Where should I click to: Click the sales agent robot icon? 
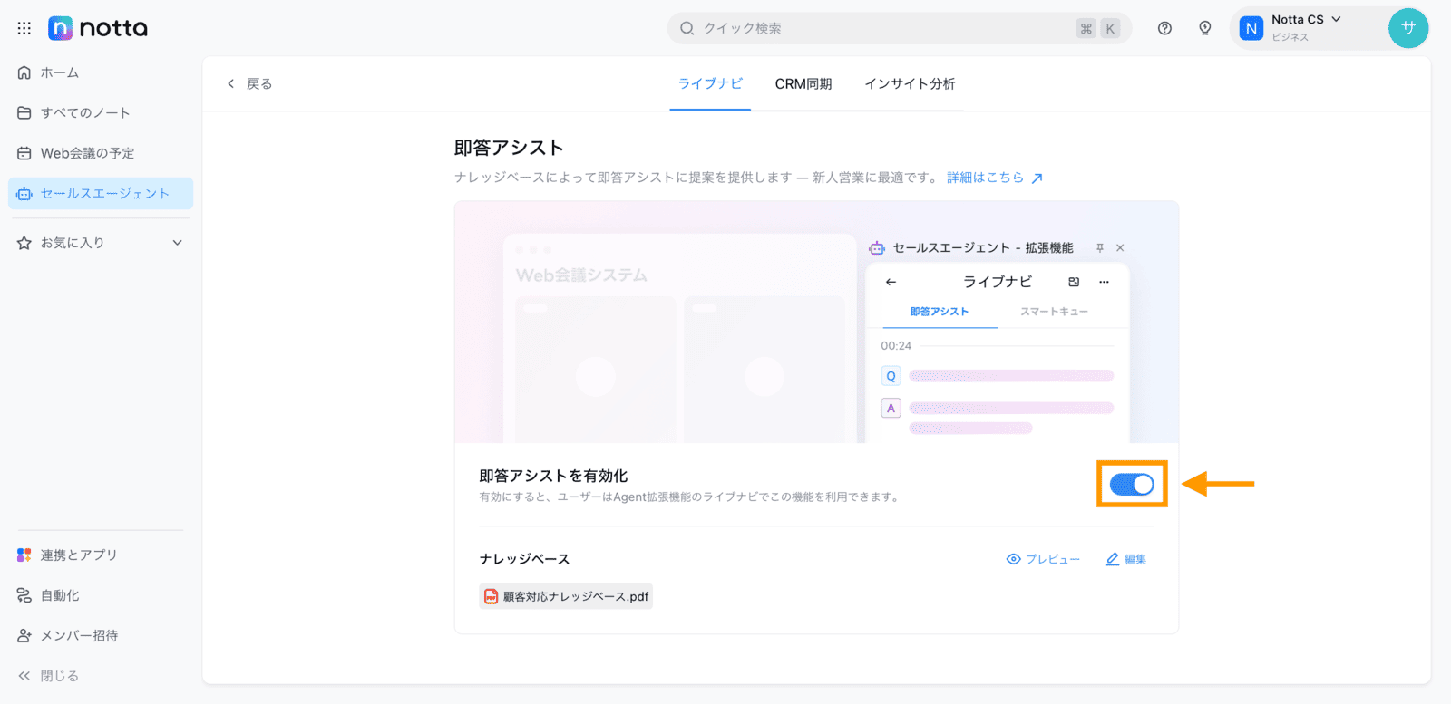coord(24,194)
